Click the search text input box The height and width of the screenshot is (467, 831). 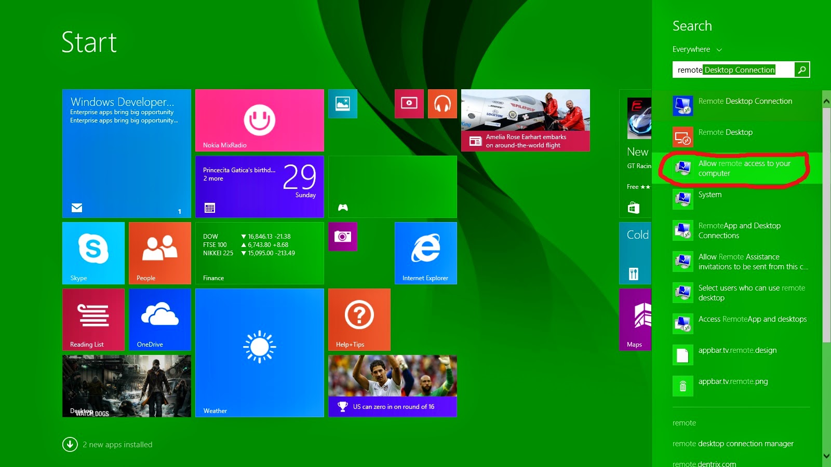coord(733,70)
